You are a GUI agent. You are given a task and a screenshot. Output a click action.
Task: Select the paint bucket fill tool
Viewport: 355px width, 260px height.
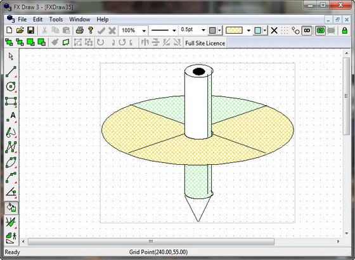pyautogui.click(x=11, y=208)
